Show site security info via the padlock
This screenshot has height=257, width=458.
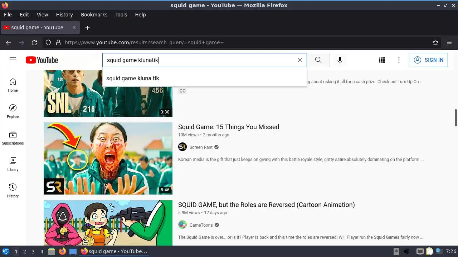[58, 42]
